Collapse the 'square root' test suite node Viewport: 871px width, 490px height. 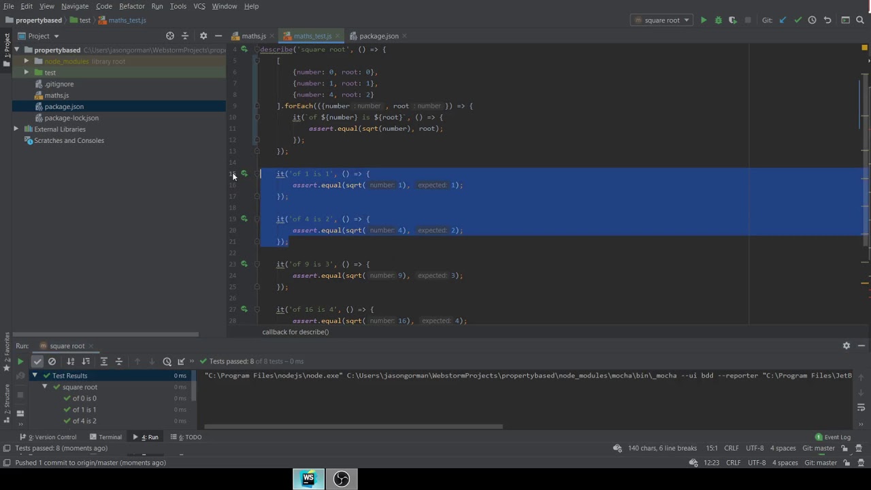click(45, 387)
